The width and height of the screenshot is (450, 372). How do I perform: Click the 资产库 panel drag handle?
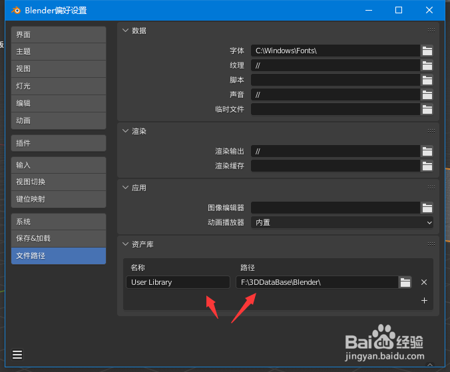pos(431,244)
